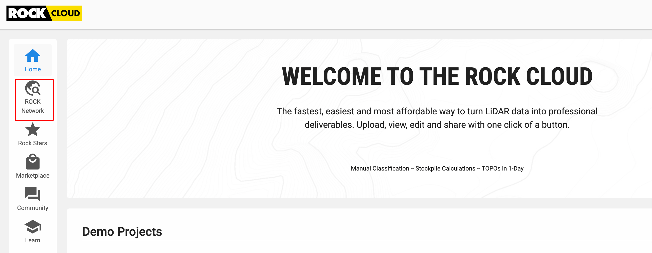Click the ROCK Cloud logo
652x253 pixels.
tap(44, 13)
